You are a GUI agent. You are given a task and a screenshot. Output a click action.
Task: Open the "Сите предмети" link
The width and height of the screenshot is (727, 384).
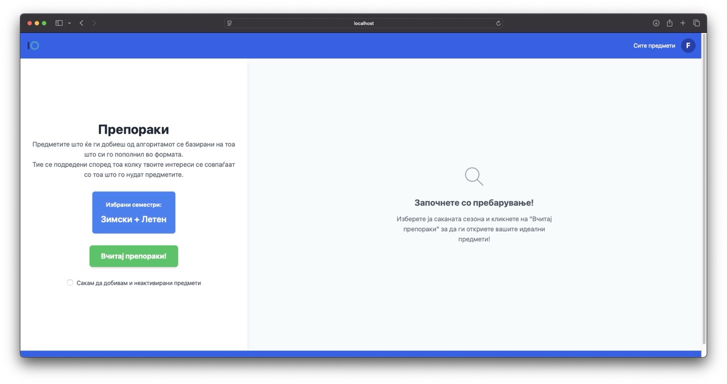[654, 45]
